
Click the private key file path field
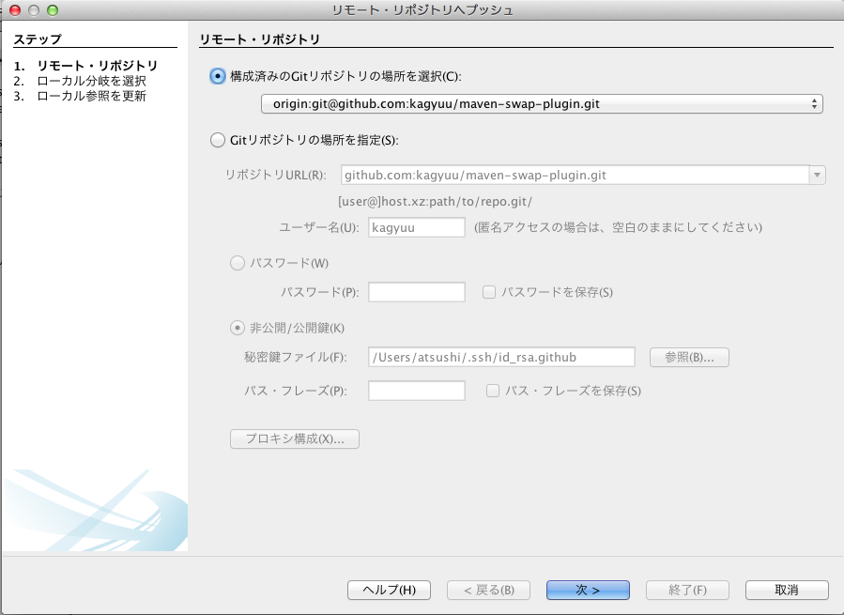pos(501,357)
